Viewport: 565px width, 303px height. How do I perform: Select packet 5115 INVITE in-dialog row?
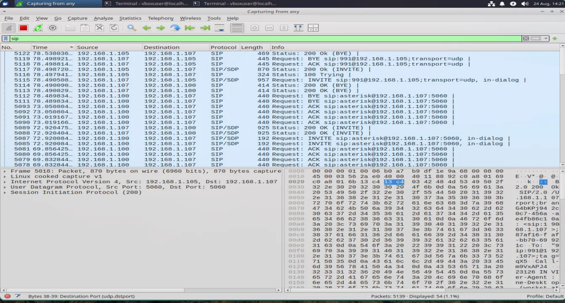(x=280, y=80)
